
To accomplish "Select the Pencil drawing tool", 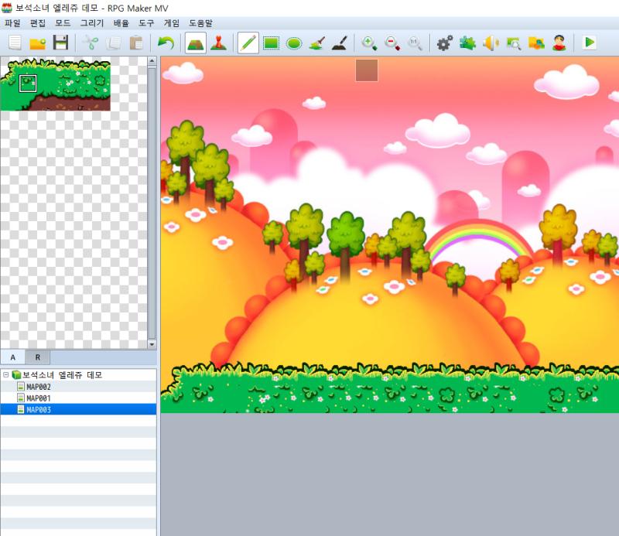I will (x=248, y=43).
